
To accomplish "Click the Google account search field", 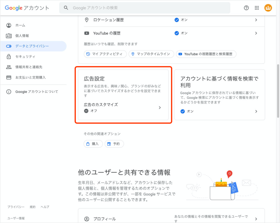I will [144, 8].
